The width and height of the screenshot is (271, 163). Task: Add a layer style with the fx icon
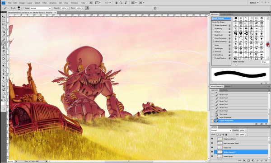pyautogui.click(x=244, y=160)
